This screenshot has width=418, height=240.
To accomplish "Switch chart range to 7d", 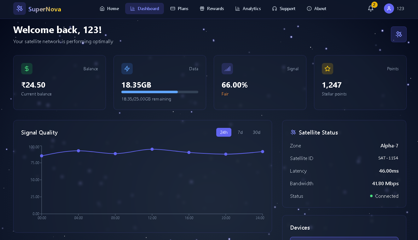I will tap(240, 132).
